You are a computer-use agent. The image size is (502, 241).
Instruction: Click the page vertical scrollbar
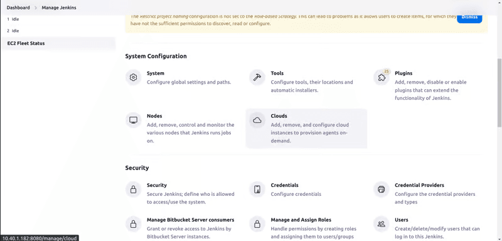coord(499,93)
